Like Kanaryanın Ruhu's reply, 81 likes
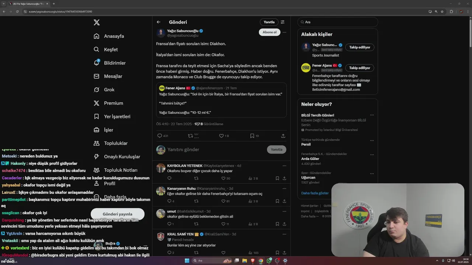Viewport: 472px width, 265px height. pyautogui.click(x=223, y=201)
